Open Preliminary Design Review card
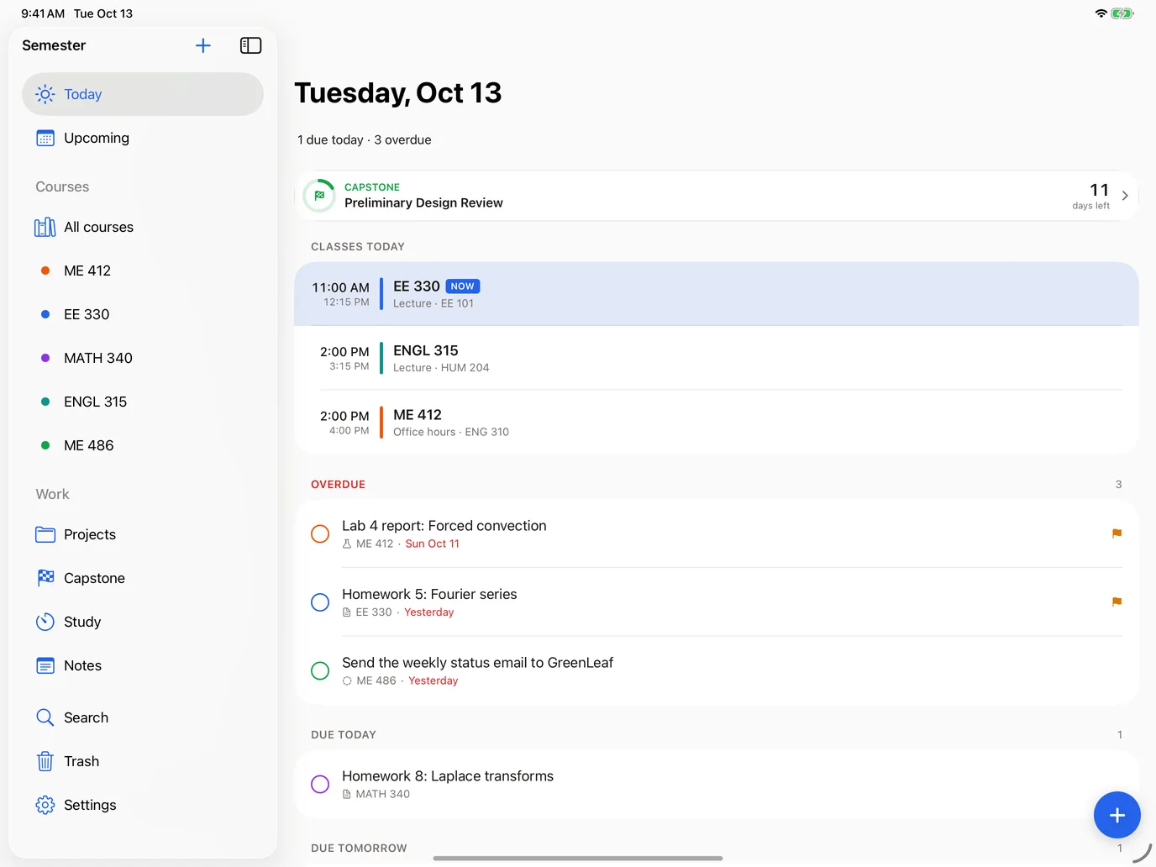1156x867 pixels. tap(717, 196)
